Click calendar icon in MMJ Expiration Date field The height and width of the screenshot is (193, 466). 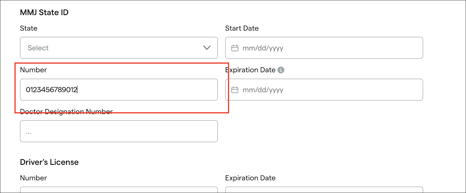tap(235, 90)
